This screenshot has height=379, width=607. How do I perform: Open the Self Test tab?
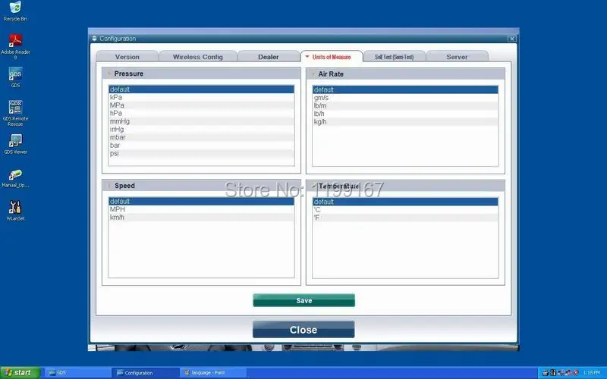coord(394,57)
